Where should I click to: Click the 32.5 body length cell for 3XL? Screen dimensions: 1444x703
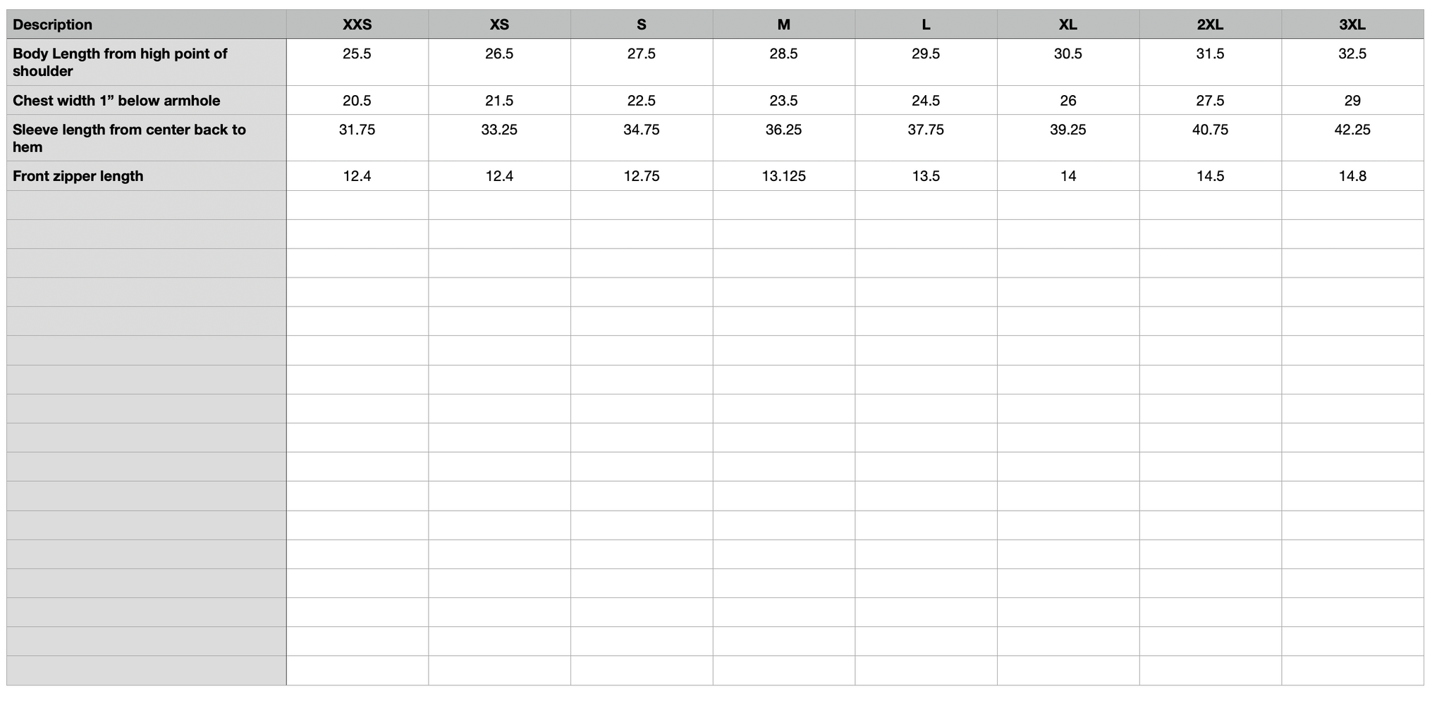[x=1352, y=54]
